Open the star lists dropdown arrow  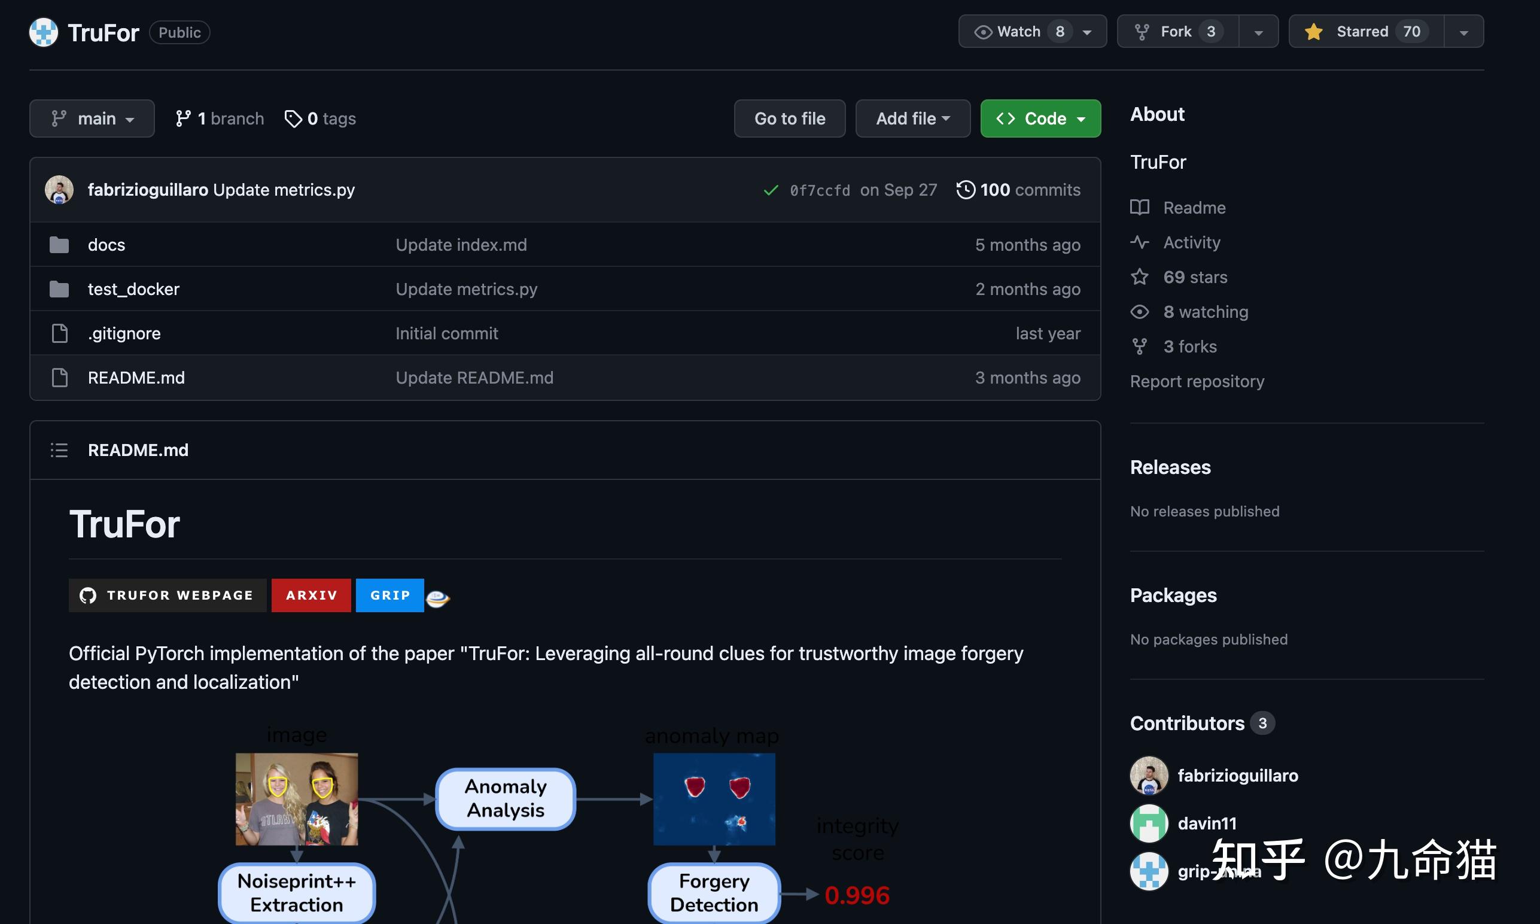click(x=1463, y=32)
